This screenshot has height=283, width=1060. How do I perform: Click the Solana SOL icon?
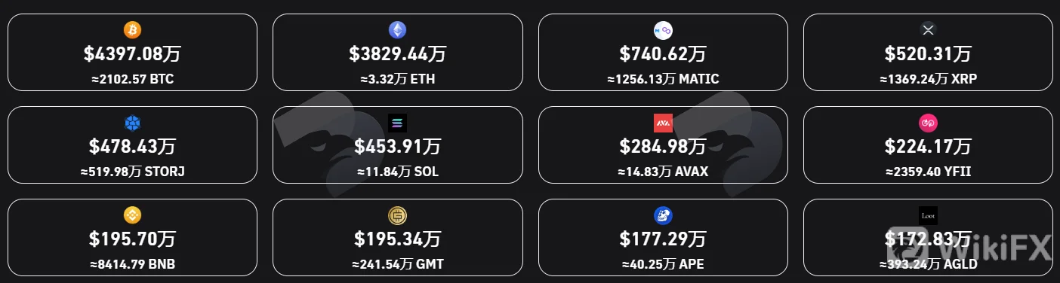(x=397, y=123)
